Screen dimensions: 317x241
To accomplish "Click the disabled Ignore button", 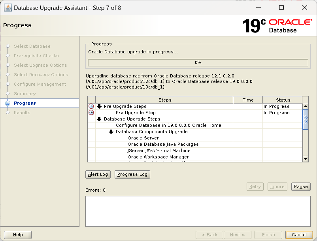I will point(277,186).
